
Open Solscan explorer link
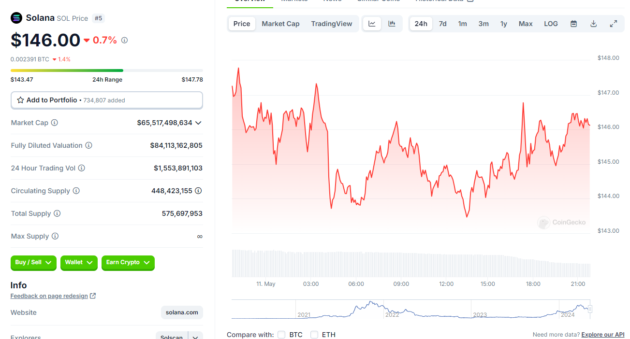tap(172, 337)
